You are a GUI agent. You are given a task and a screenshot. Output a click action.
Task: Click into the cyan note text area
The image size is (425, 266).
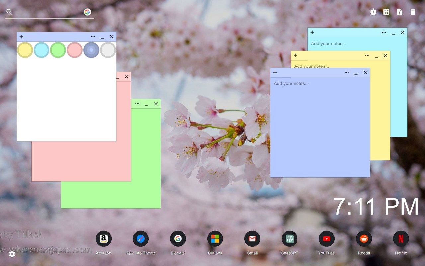click(x=357, y=44)
